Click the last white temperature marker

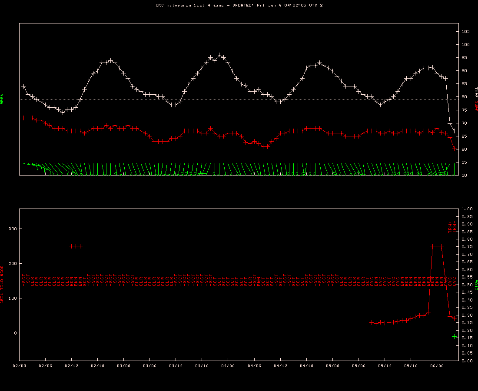click(455, 131)
